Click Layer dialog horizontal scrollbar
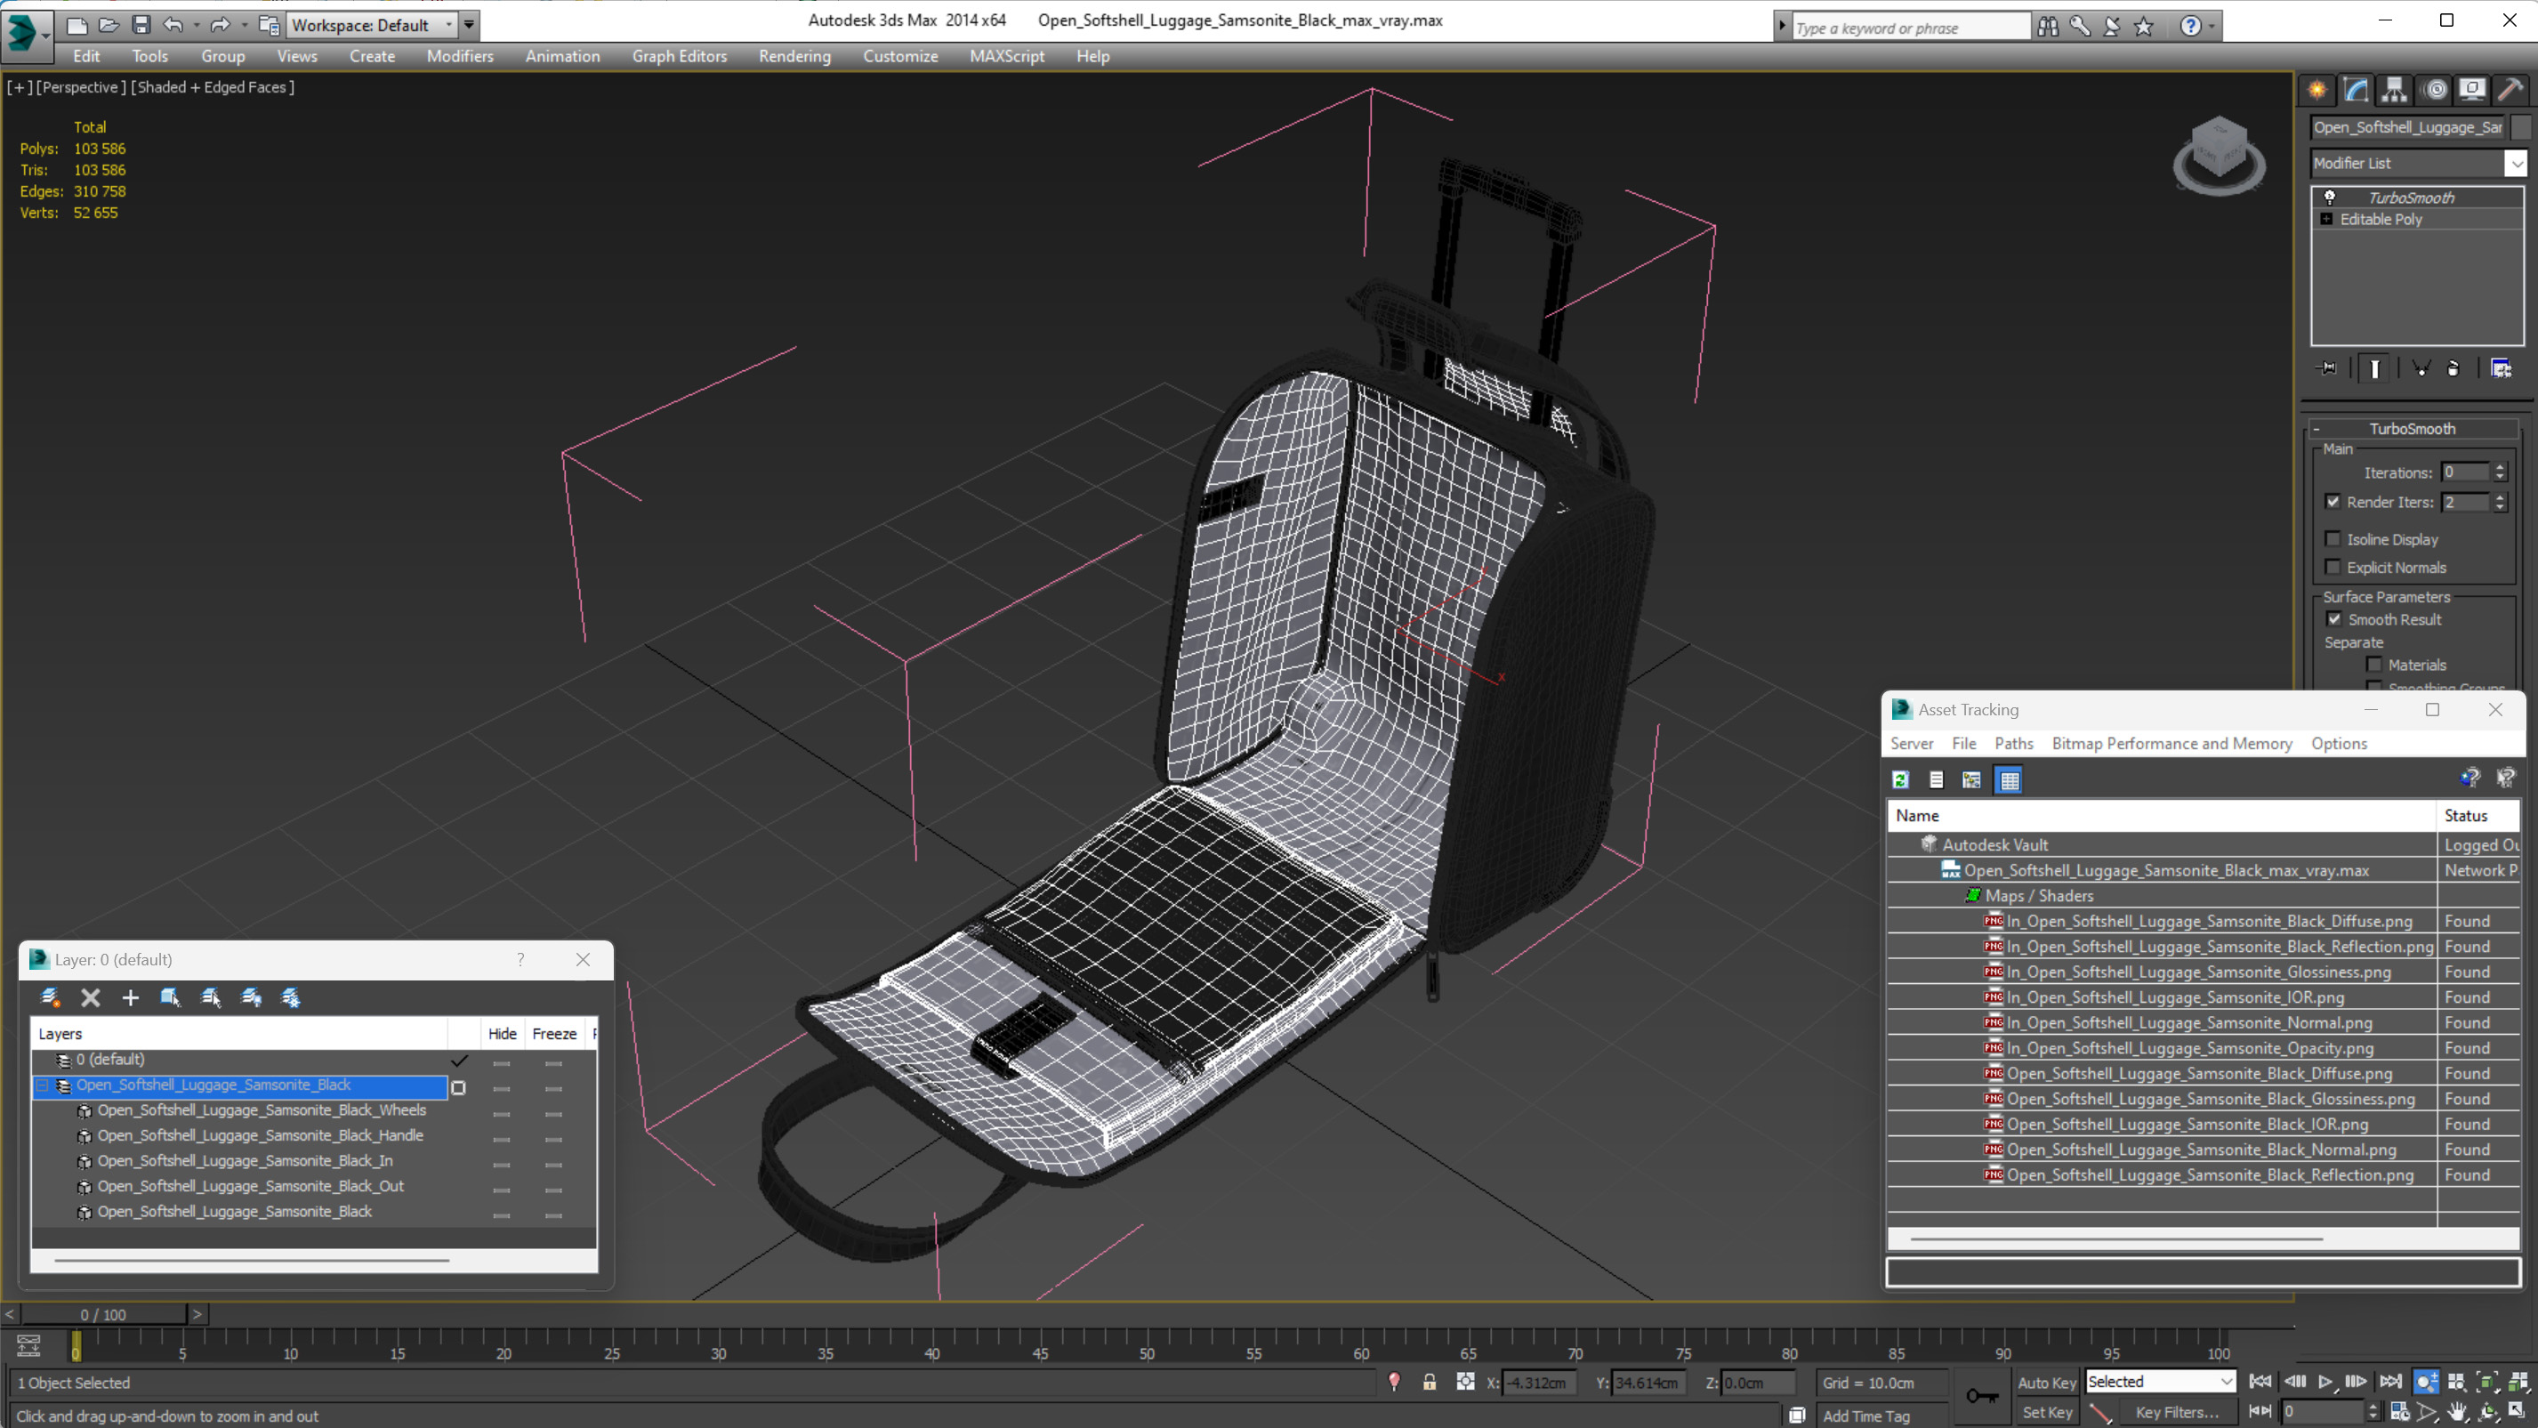 pyautogui.click(x=253, y=1260)
